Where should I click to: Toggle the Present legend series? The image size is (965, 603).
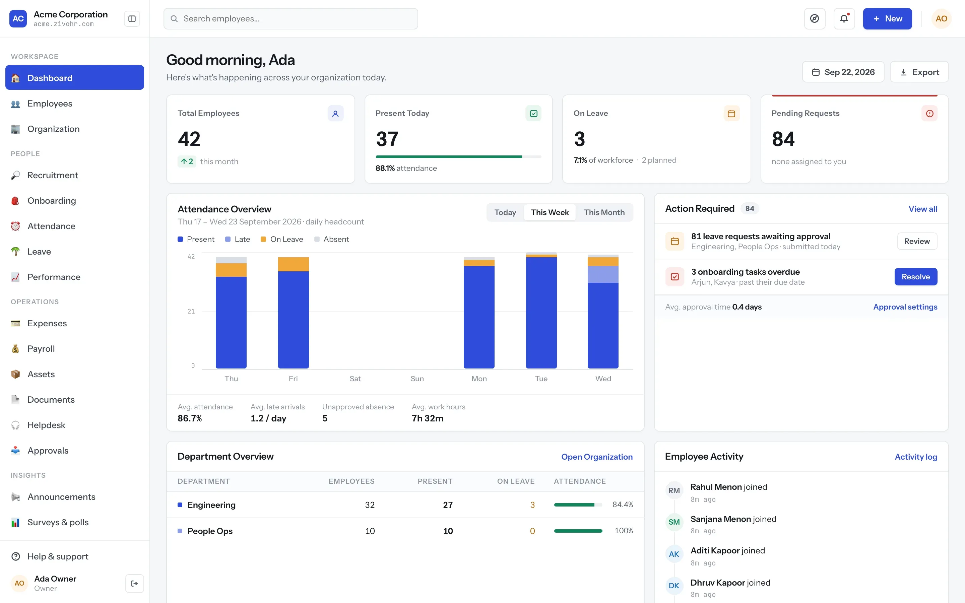point(196,239)
